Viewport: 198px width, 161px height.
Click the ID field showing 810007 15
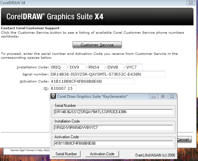pos(63,88)
